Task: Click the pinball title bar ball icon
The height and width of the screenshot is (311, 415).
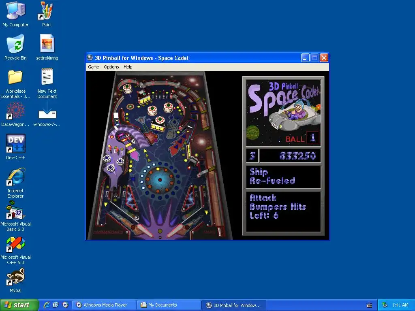Action: coord(90,58)
